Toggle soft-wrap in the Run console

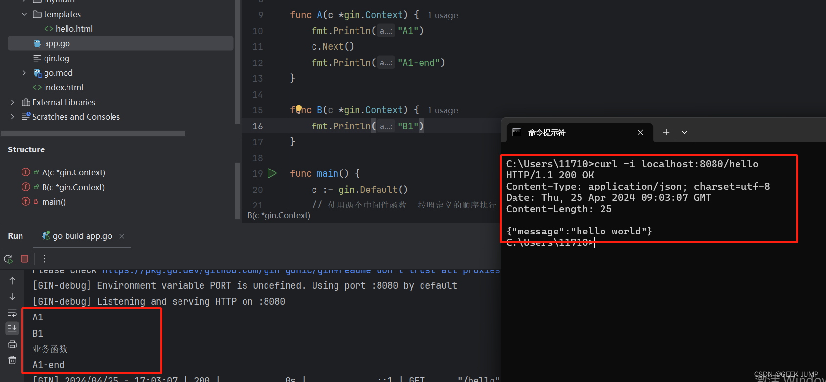[12, 313]
